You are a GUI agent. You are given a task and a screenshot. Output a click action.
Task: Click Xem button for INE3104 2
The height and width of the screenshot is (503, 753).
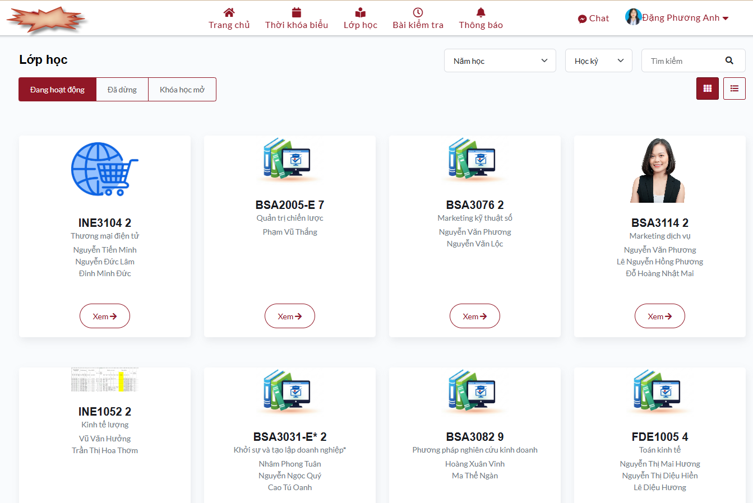105,316
